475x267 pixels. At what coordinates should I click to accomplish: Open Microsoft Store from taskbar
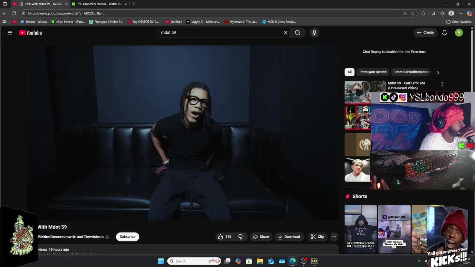coord(249,261)
